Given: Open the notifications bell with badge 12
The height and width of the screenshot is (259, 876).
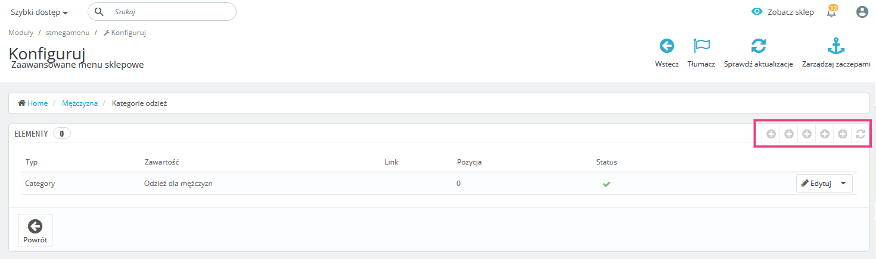Looking at the screenshot, I should tap(832, 12).
